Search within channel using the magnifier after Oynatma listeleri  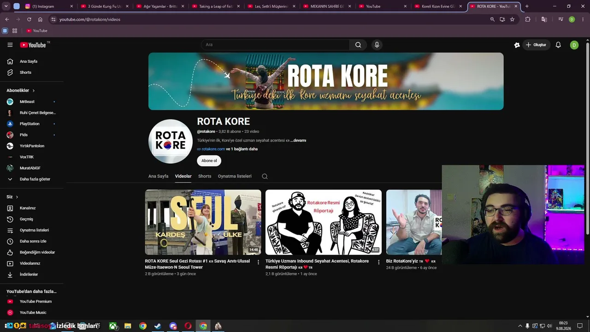265,176
